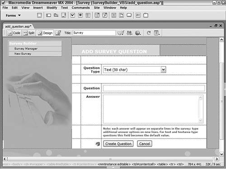226x169 pixels.
Task: Open the File Management menu icon
Action: [x=129, y=33]
